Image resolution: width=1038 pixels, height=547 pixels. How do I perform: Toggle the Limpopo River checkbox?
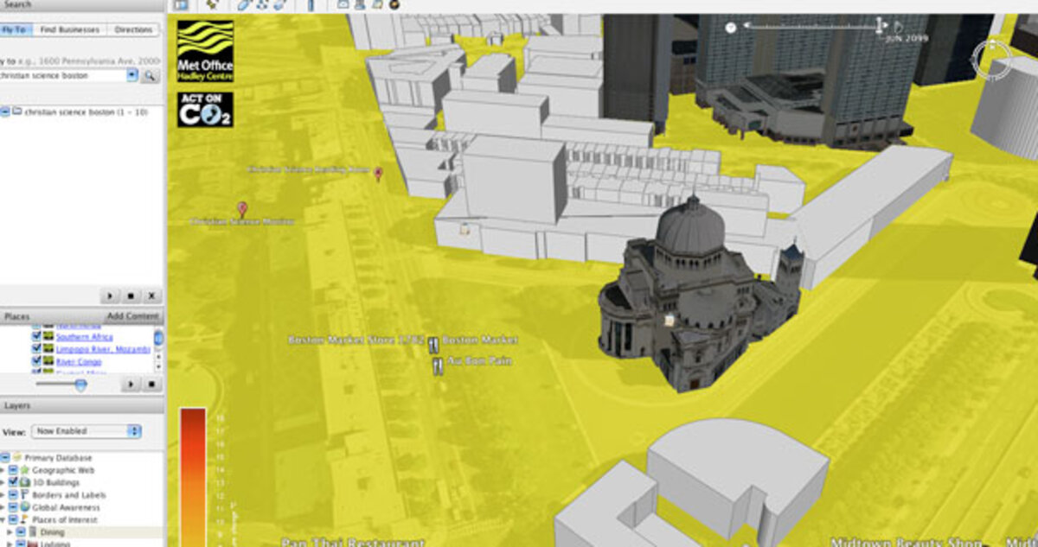coord(35,349)
